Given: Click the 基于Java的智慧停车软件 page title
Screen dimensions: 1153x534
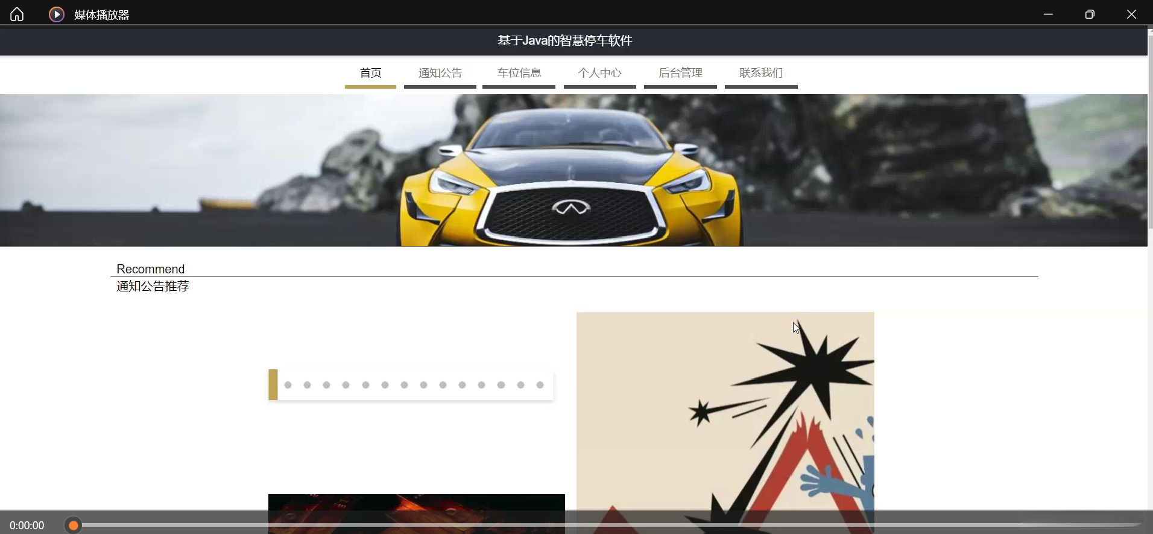Looking at the screenshot, I should tap(565, 40).
